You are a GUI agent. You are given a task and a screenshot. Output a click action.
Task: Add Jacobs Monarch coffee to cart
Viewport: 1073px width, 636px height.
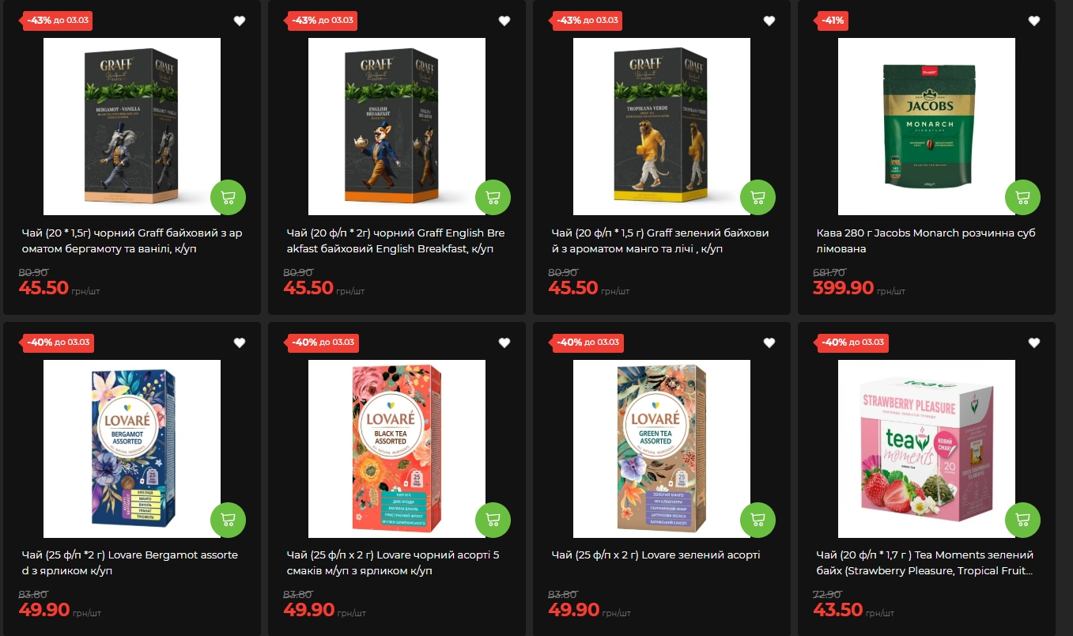tap(1023, 198)
